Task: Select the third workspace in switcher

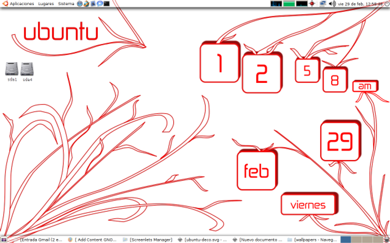Action: coord(367,239)
